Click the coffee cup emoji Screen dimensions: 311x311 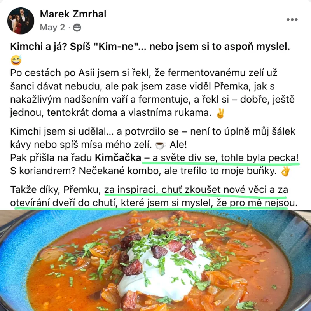(x=161, y=145)
